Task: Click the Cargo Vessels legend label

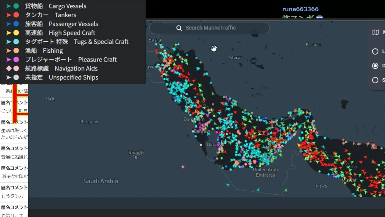Action: click(x=56, y=6)
